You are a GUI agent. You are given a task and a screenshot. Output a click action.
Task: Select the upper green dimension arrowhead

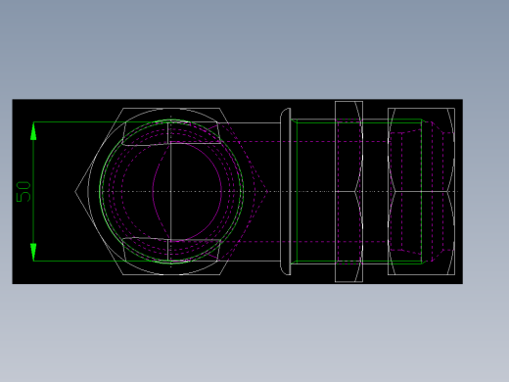coord(33,131)
